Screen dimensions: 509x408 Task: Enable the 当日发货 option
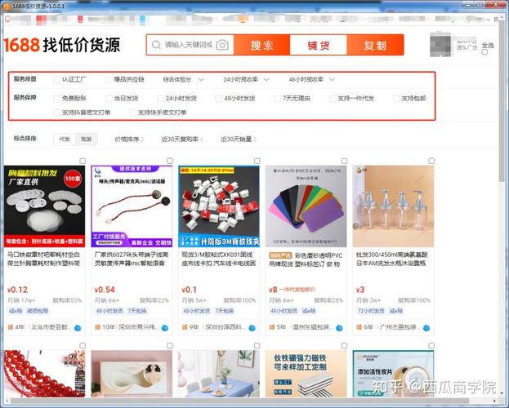[109, 98]
